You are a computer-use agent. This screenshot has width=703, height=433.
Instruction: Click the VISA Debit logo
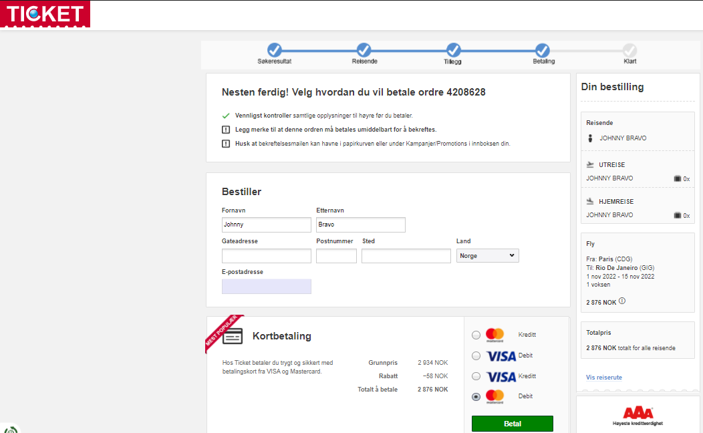501,356
